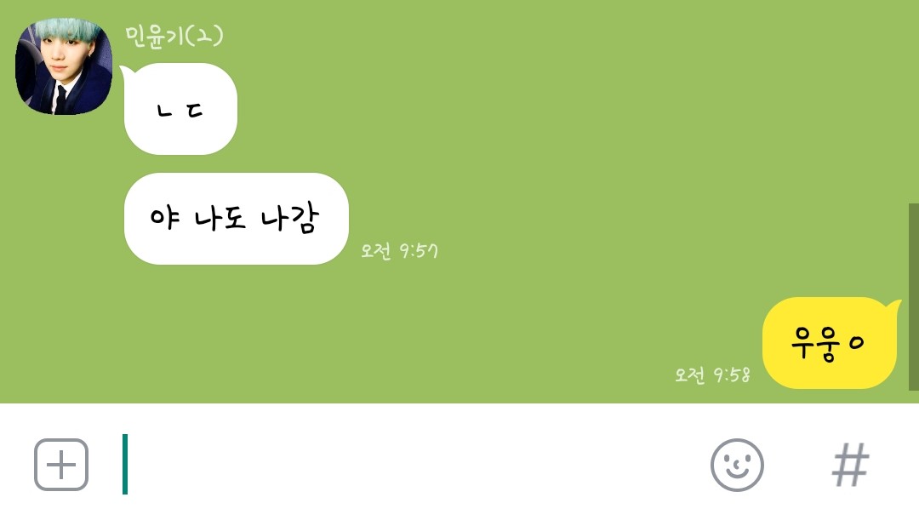
Task: Click the 'ㄷ' character in first bubble
Action: click(x=195, y=110)
